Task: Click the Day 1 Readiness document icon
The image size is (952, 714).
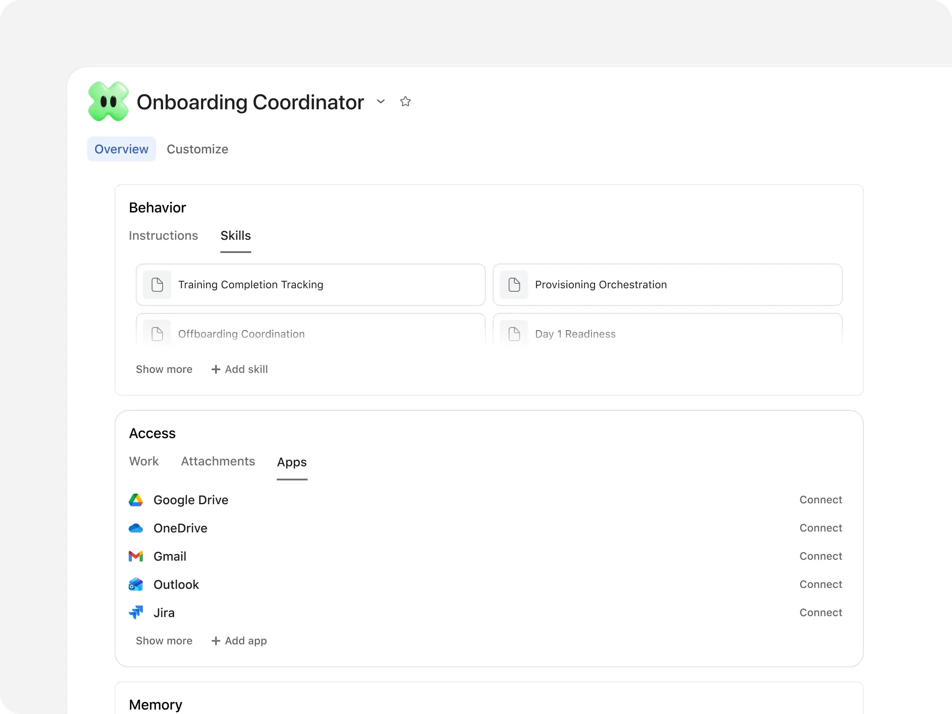Action: tap(514, 334)
